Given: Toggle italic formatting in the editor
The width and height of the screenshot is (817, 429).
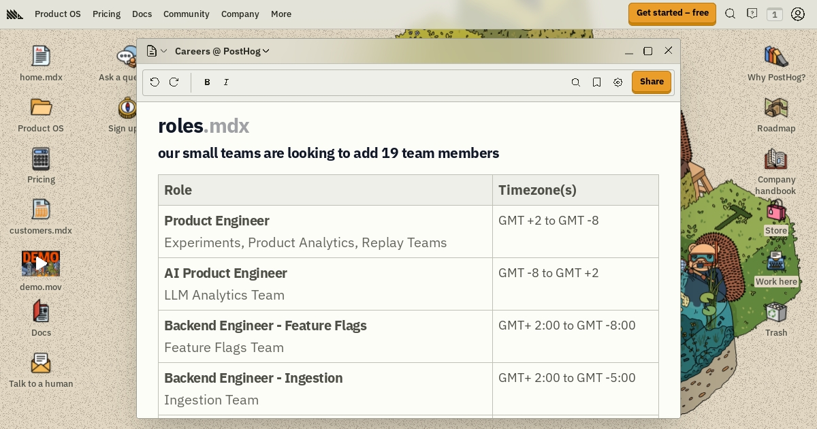Looking at the screenshot, I should (x=226, y=82).
